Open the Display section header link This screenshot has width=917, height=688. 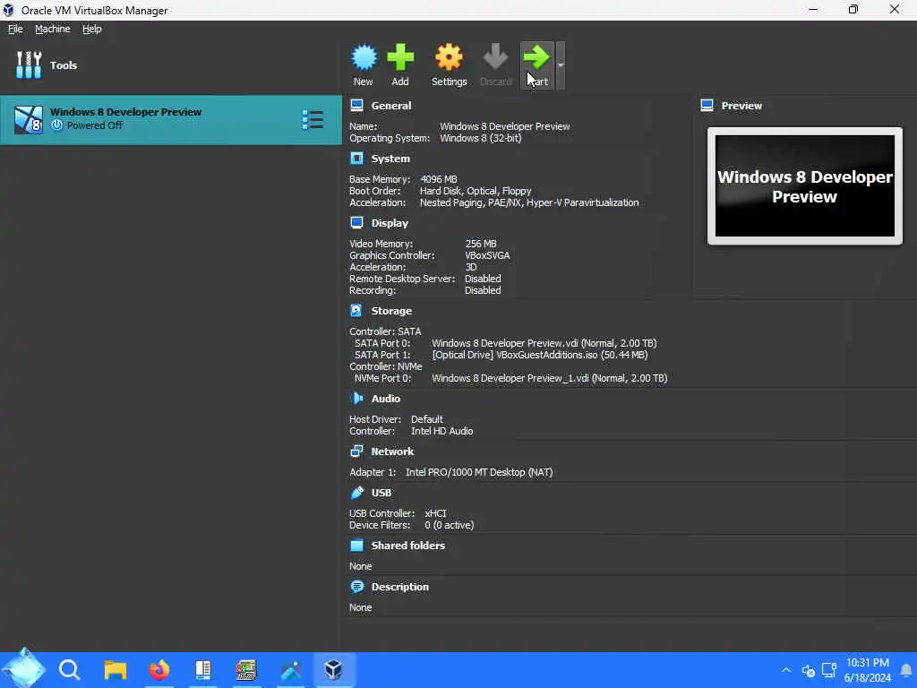click(x=390, y=223)
